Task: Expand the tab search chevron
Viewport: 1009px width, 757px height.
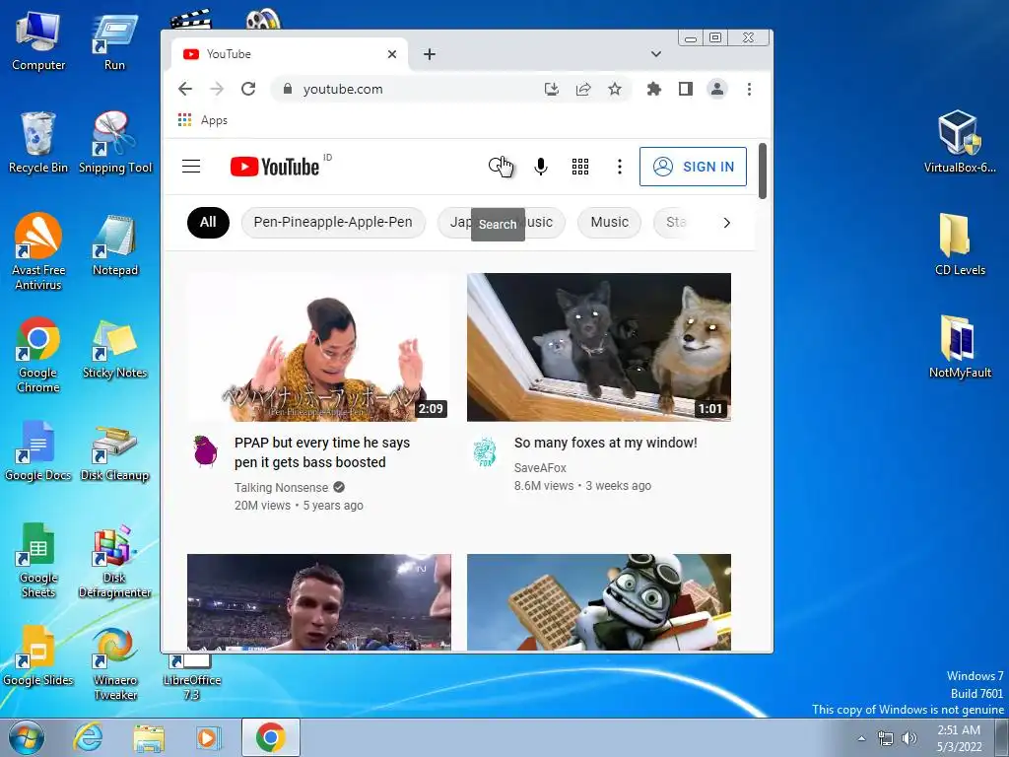Action: click(655, 54)
